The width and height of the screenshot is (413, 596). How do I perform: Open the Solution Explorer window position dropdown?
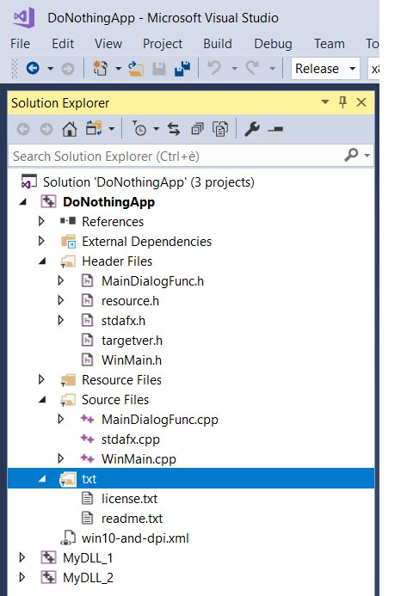click(325, 101)
